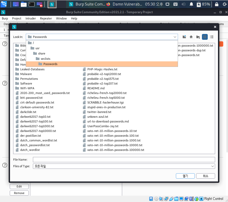Select share in path list
The image size is (228, 202).
tap(102, 53)
